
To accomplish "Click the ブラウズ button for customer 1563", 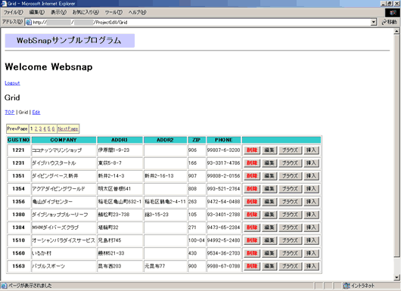I will pos(290,266).
